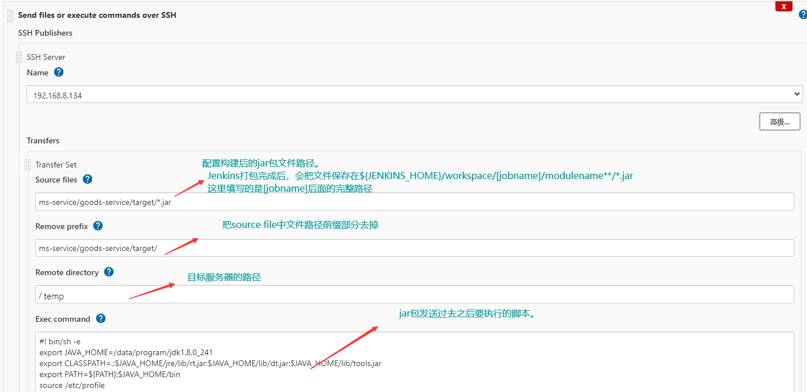
Task: Grab the drag handle of the SSH build step
Action: tap(10, 16)
